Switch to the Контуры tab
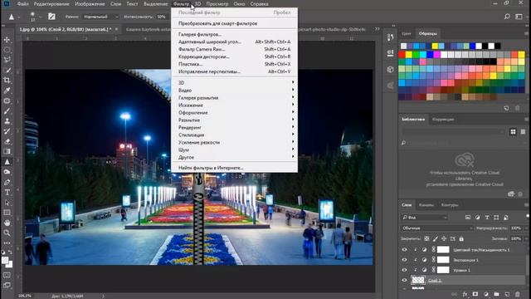Screen dimensions: 531x299 tap(450, 205)
